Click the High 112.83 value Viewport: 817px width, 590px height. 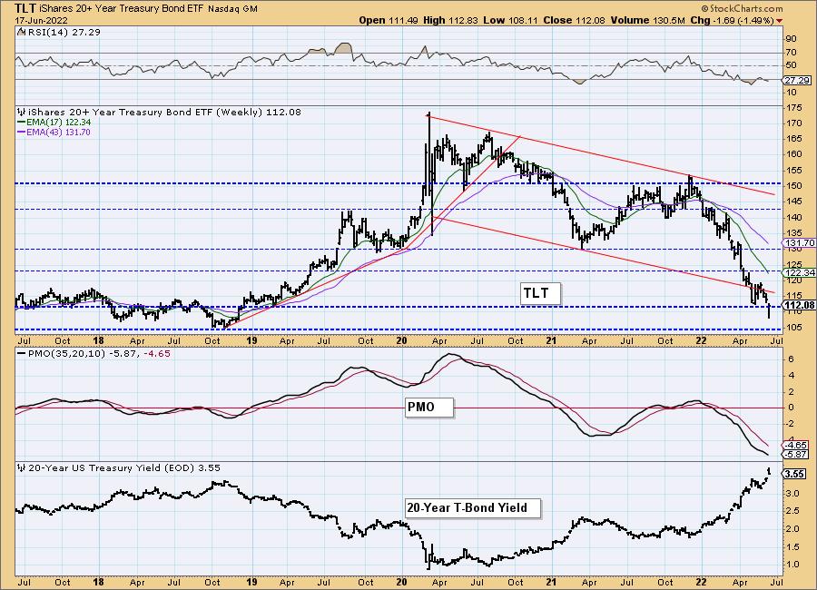(x=450, y=20)
